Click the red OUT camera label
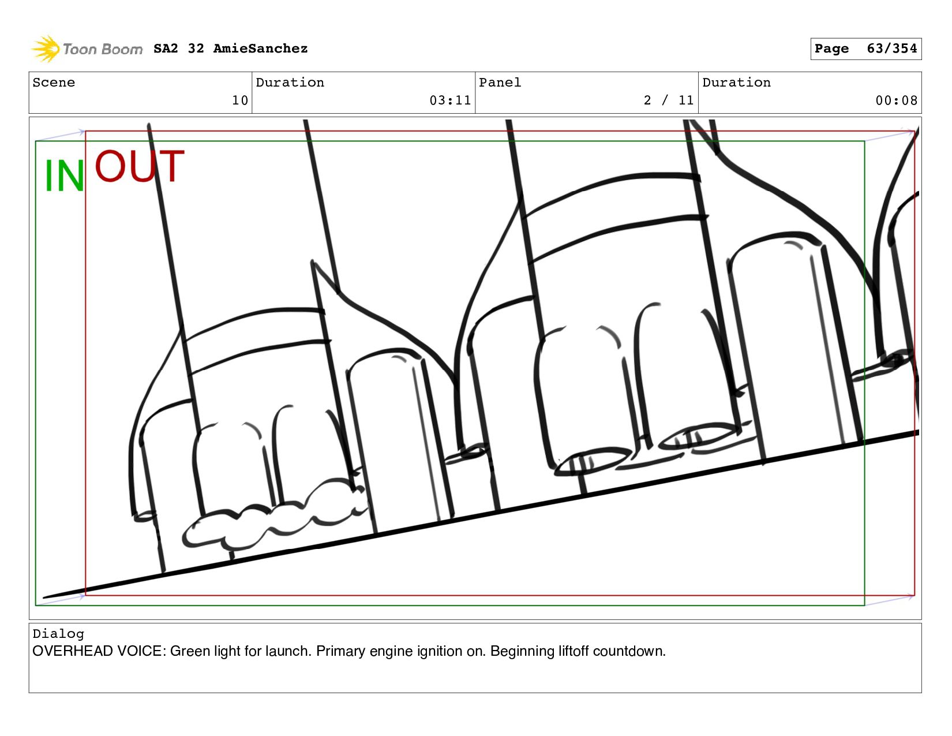The height and width of the screenshot is (736, 952). [140, 166]
